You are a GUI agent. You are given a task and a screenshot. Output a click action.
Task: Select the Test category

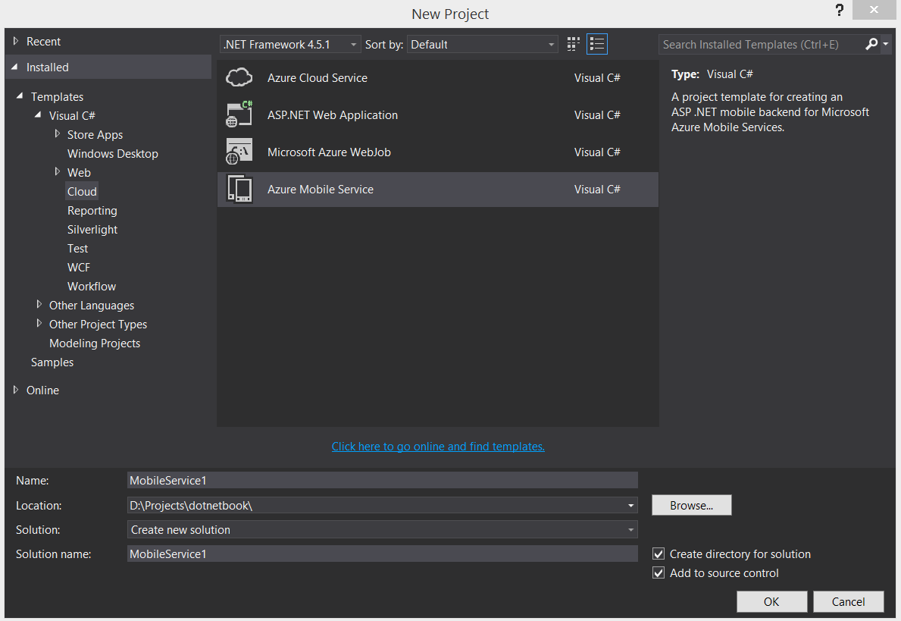[x=77, y=249]
